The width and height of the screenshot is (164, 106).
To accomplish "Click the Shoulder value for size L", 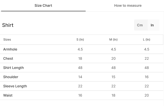I will (x=147, y=77).
